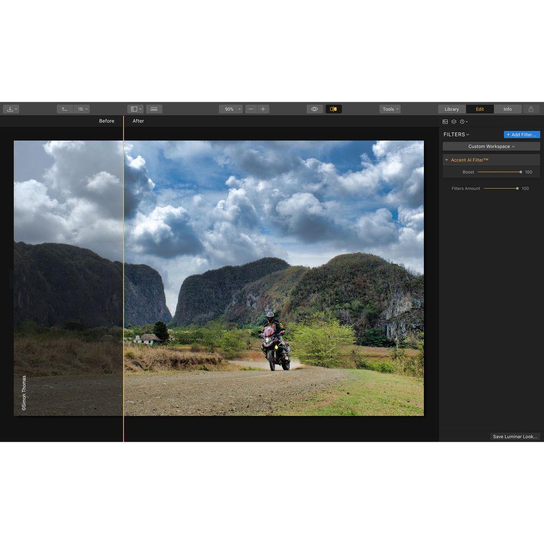Click Save Luminar Look at bottom right
Viewport: 544px width, 544px height.
tap(514, 436)
